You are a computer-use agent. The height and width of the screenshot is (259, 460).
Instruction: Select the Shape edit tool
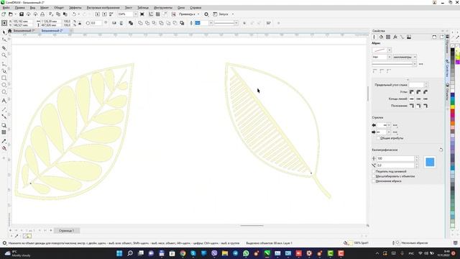click(x=4, y=40)
